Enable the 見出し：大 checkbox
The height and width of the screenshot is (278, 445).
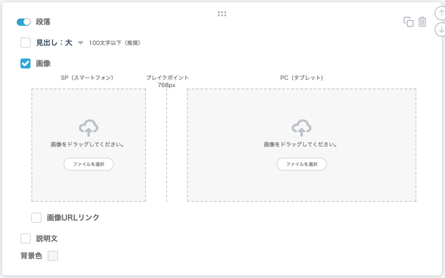point(25,42)
